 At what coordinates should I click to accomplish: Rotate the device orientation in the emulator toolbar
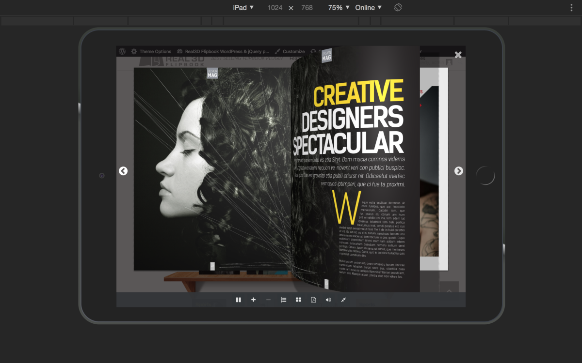pyautogui.click(x=398, y=7)
